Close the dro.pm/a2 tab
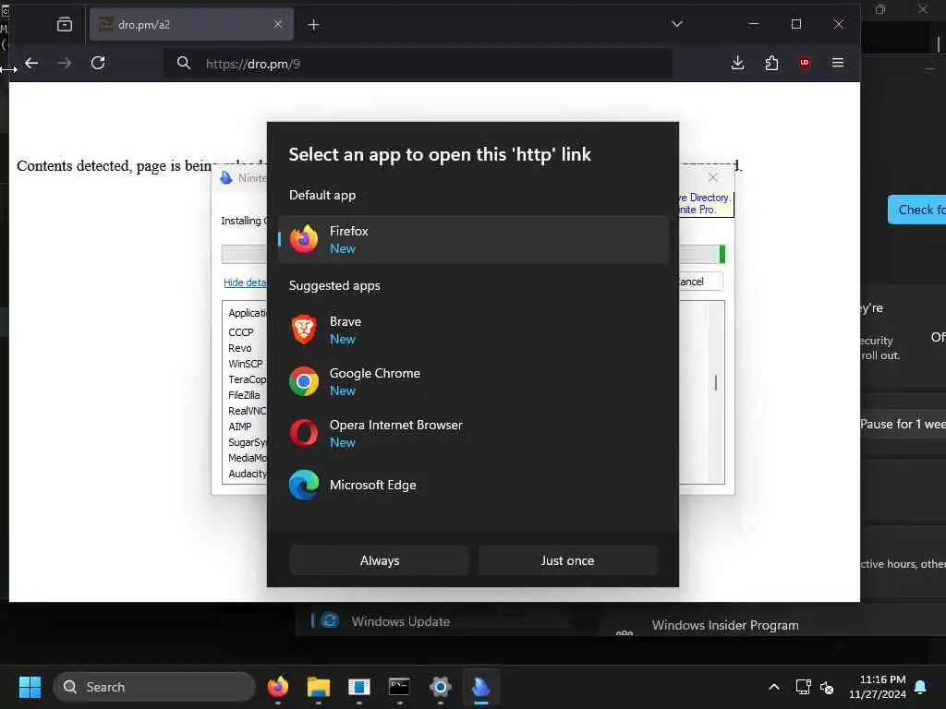946x709 pixels. pos(277,24)
